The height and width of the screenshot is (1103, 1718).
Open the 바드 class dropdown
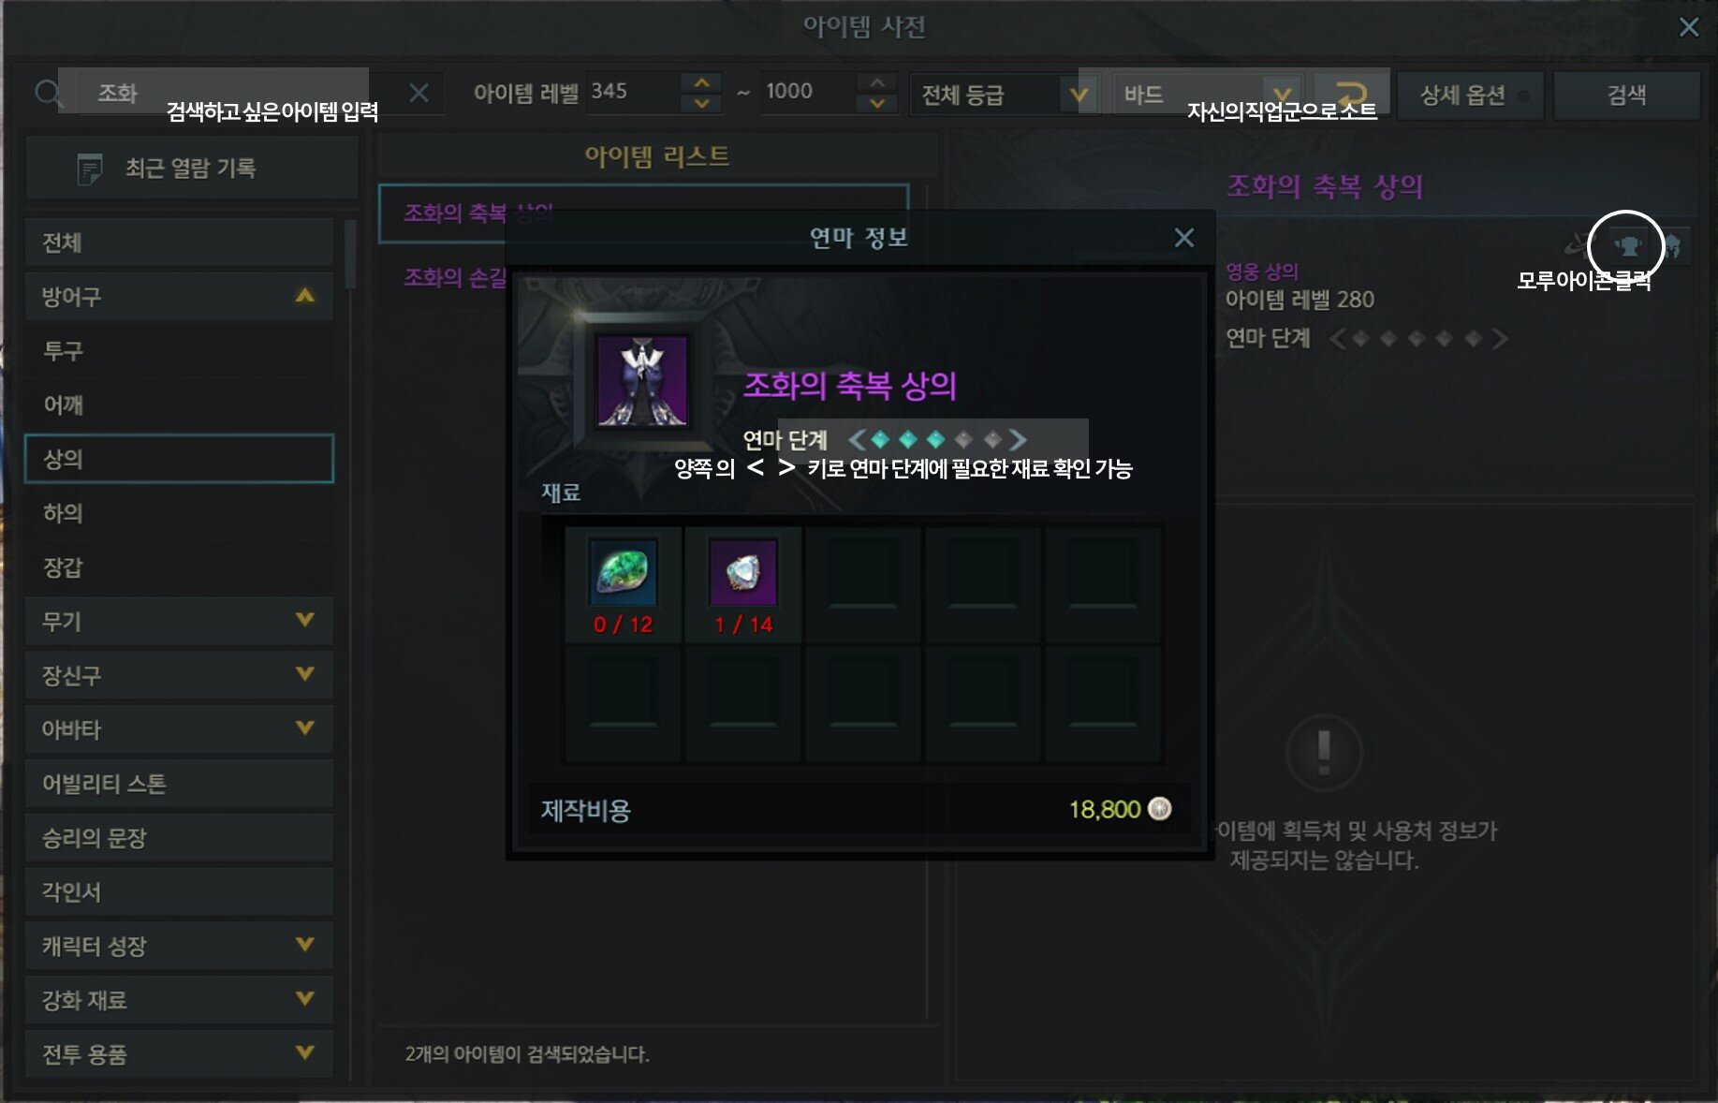click(1206, 95)
